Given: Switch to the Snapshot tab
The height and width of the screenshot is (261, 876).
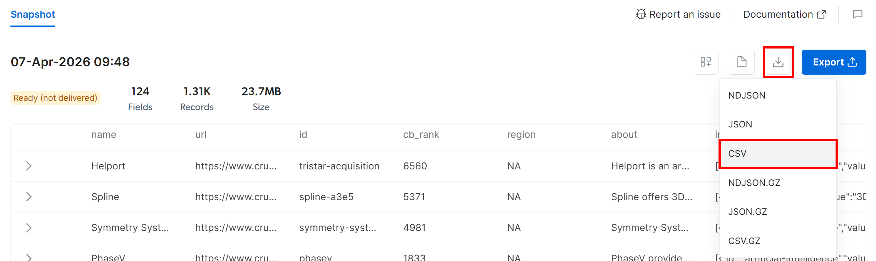Looking at the screenshot, I should coord(33,15).
